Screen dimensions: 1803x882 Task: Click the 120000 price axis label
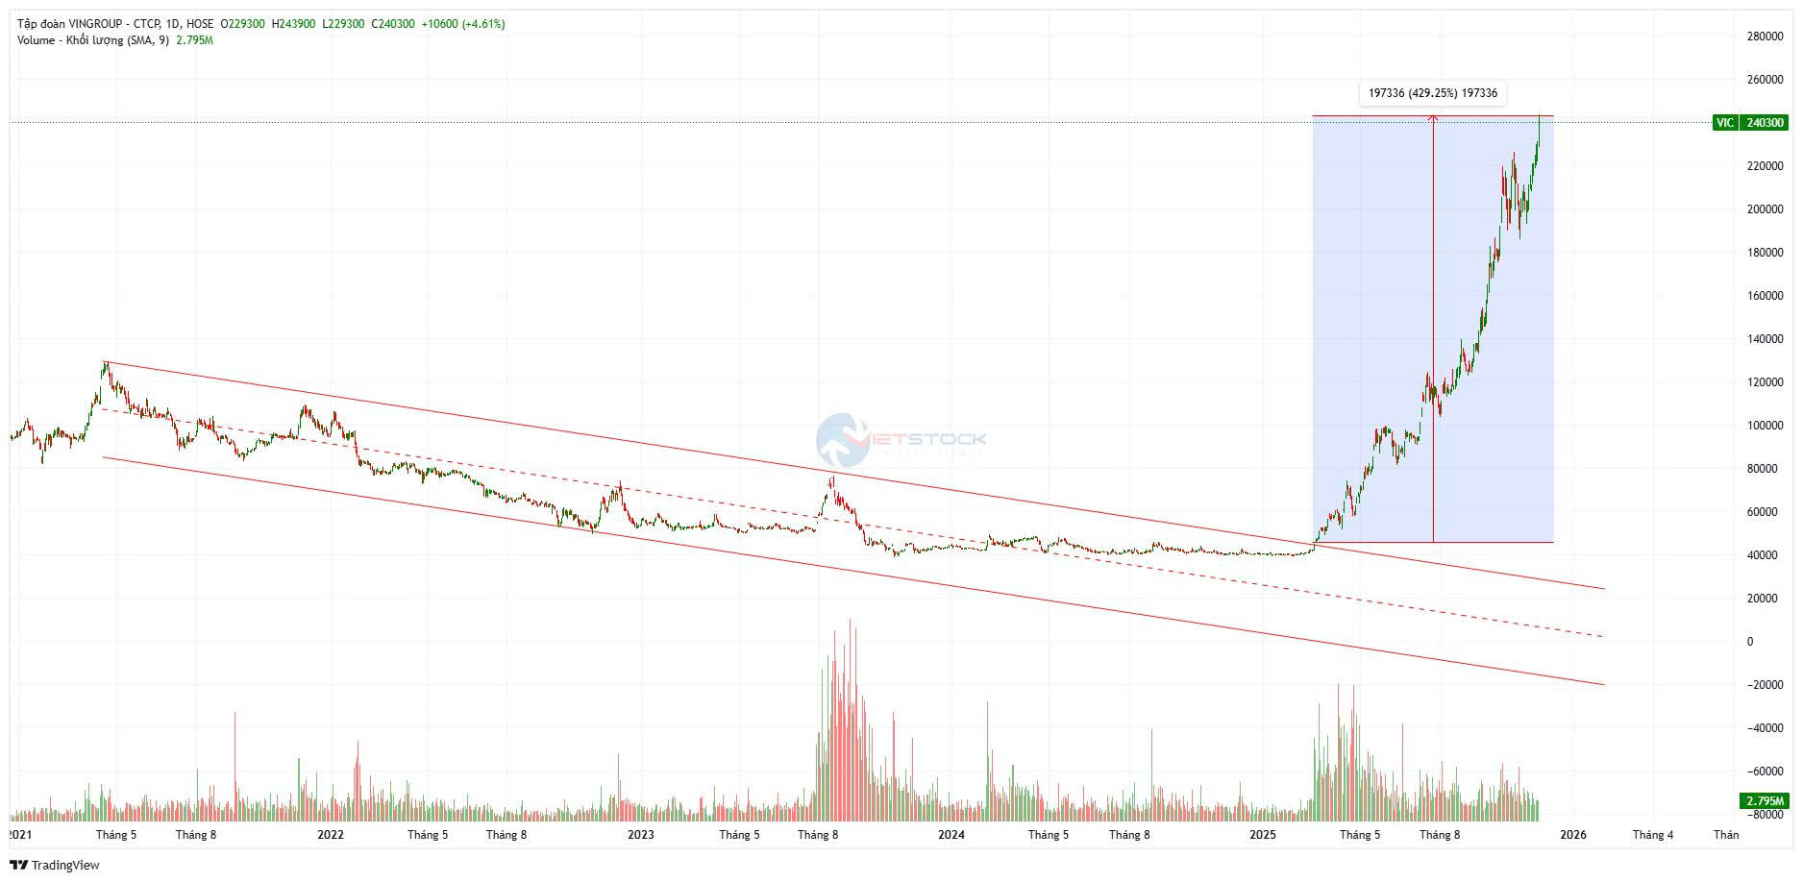[1765, 382]
